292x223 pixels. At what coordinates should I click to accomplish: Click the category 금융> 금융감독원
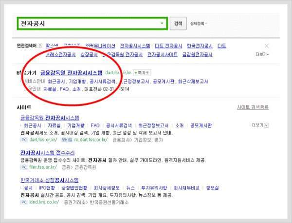pos(79,167)
